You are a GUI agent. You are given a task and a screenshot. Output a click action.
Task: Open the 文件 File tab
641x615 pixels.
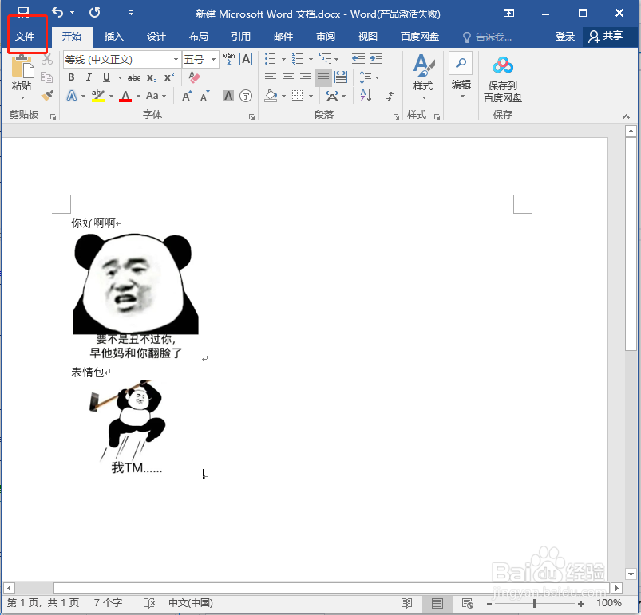25,37
